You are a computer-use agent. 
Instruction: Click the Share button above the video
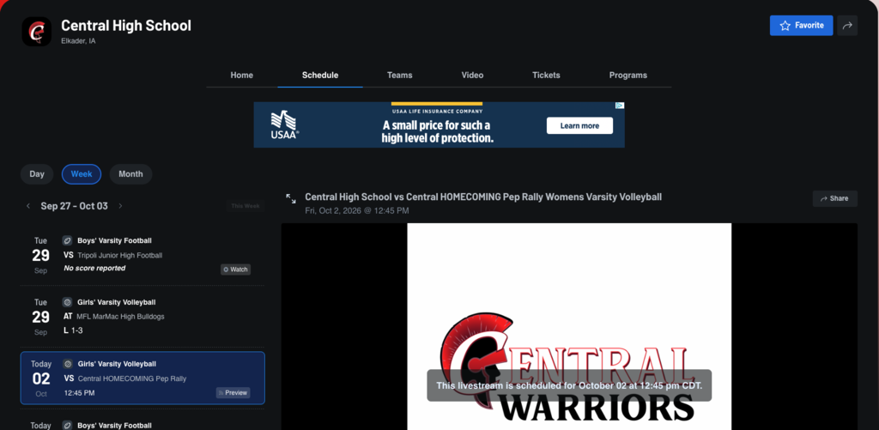pos(834,198)
